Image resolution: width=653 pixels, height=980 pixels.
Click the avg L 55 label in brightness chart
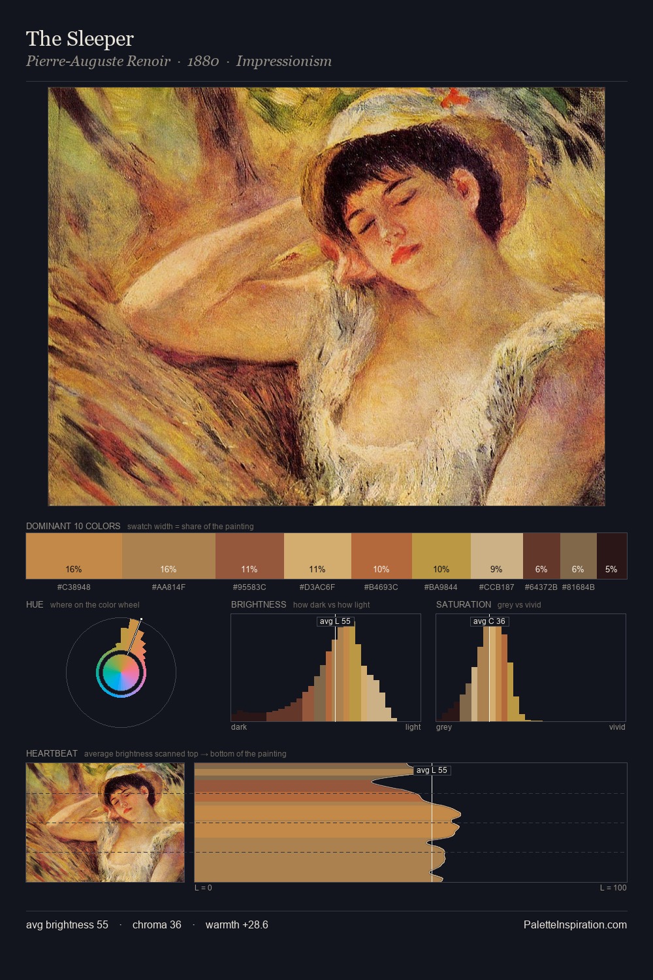click(x=335, y=621)
